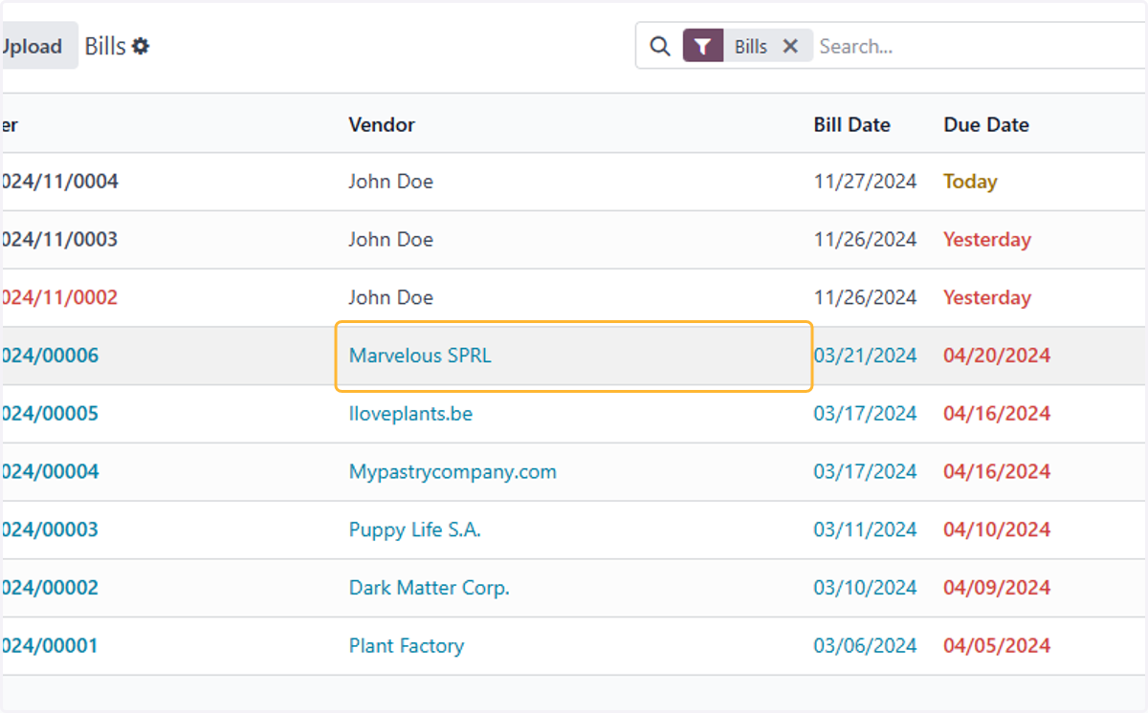
Task: Click due date 04/09/2024
Action: coord(997,588)
